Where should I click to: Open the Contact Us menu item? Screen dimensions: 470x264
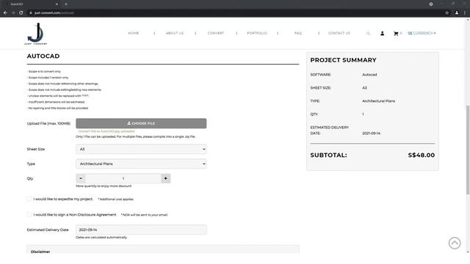click(x=339, y=33)
